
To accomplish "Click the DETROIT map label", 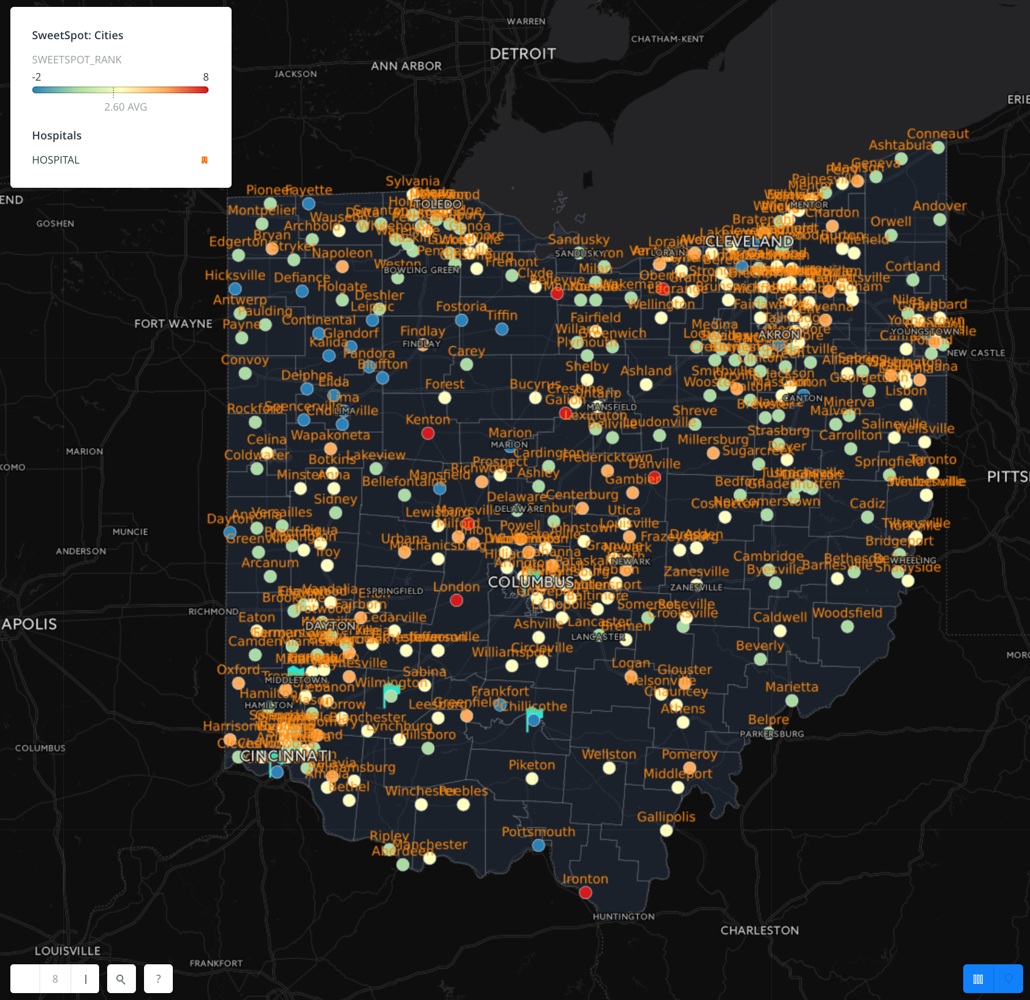I will click(523, 54).
